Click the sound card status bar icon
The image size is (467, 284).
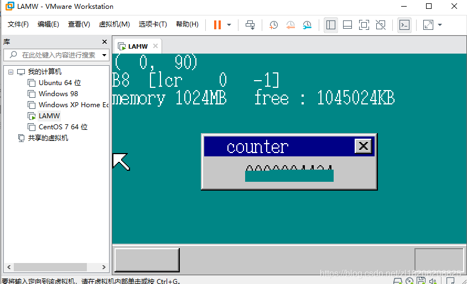pos(433,281)
